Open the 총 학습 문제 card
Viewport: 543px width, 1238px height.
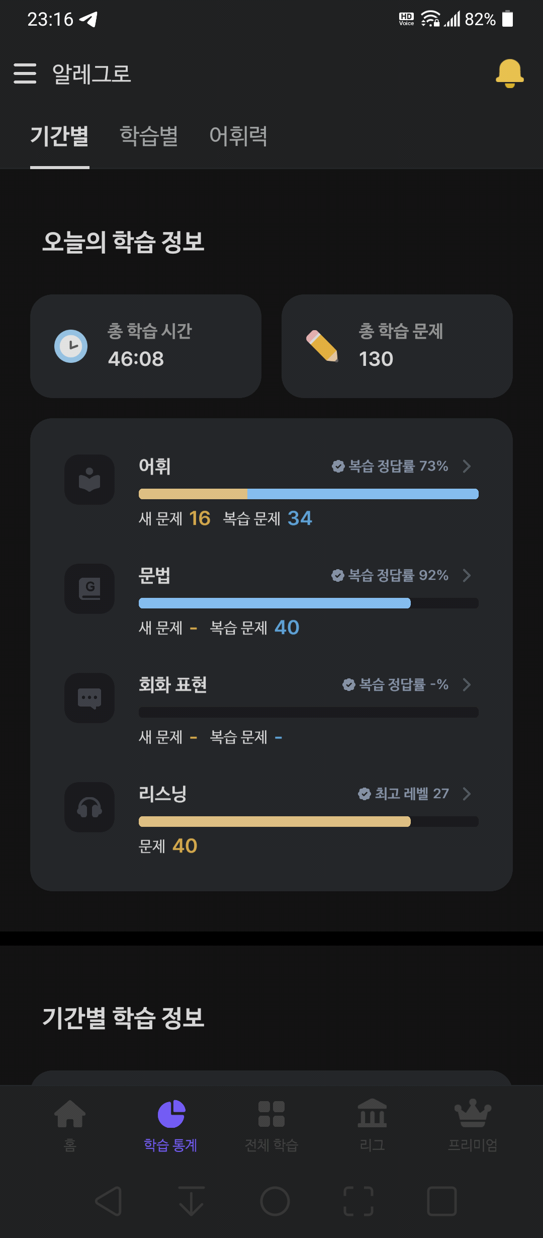[x=397, y=346]
